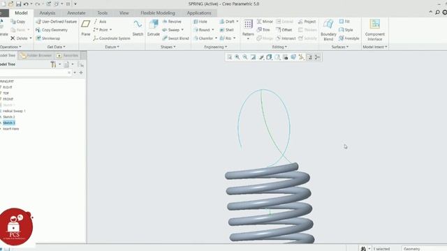Click the Undo icon
Image resolution: width=447 pixels, height=251 pixels.
26,4
